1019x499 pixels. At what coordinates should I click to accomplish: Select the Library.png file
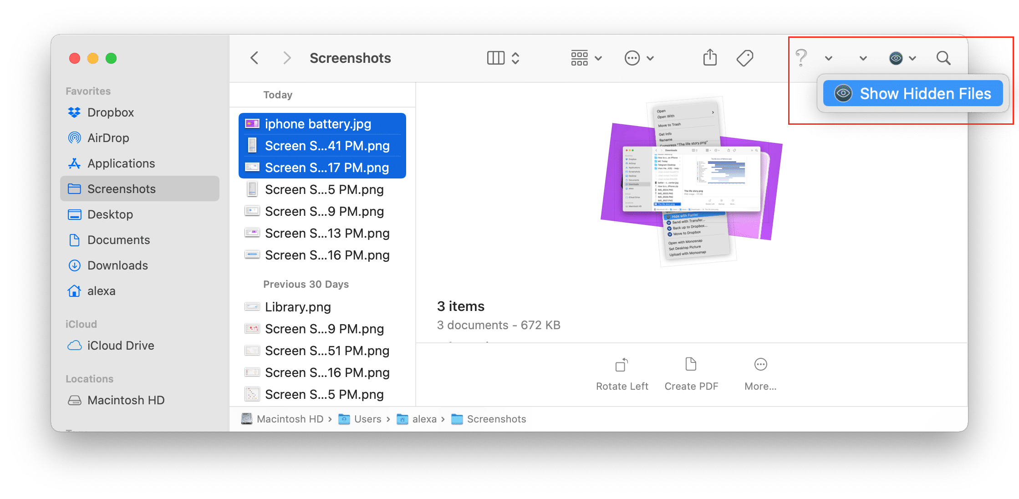pyautogui.click(x=298, y=306)
